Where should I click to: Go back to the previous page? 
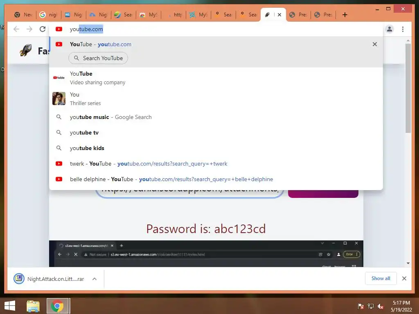(x=16, y=29)
